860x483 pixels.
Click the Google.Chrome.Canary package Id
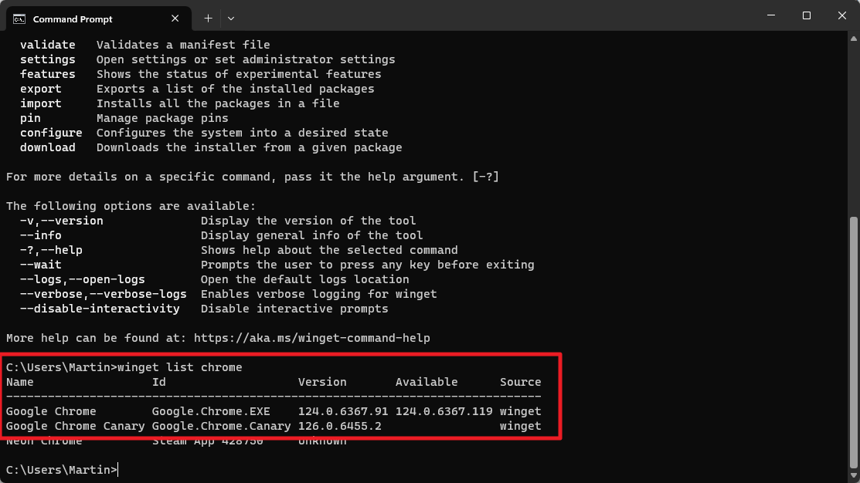pyautogui.click(x=221, y=426)
